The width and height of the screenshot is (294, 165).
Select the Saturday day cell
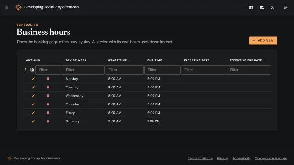coord(73,121)
